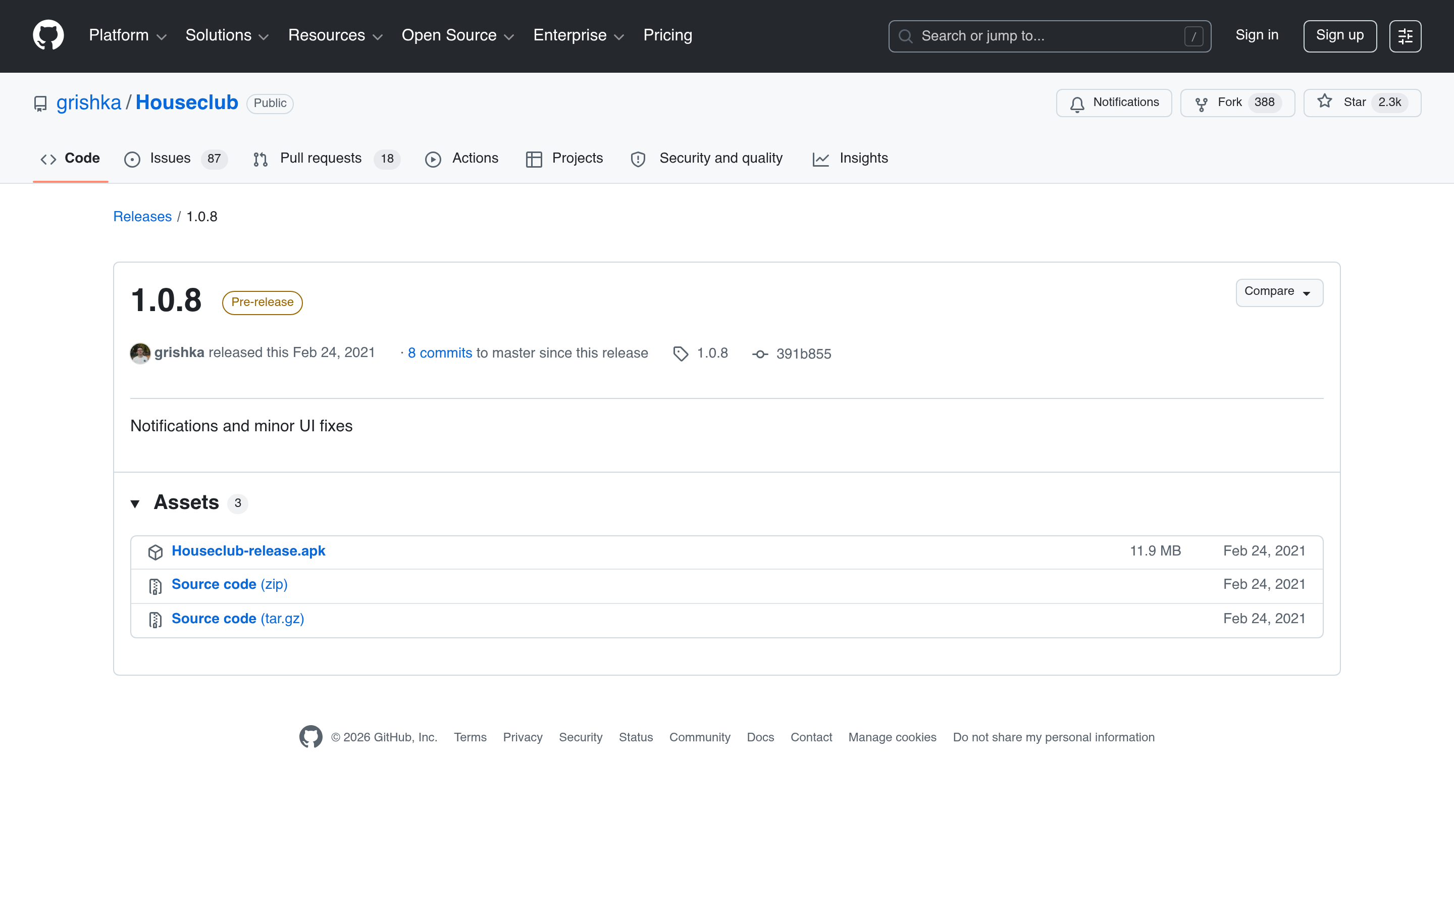Click the pull request branch icon
Screen dimensions: 1454x909
pyautogui.click(x=260, y=159)
